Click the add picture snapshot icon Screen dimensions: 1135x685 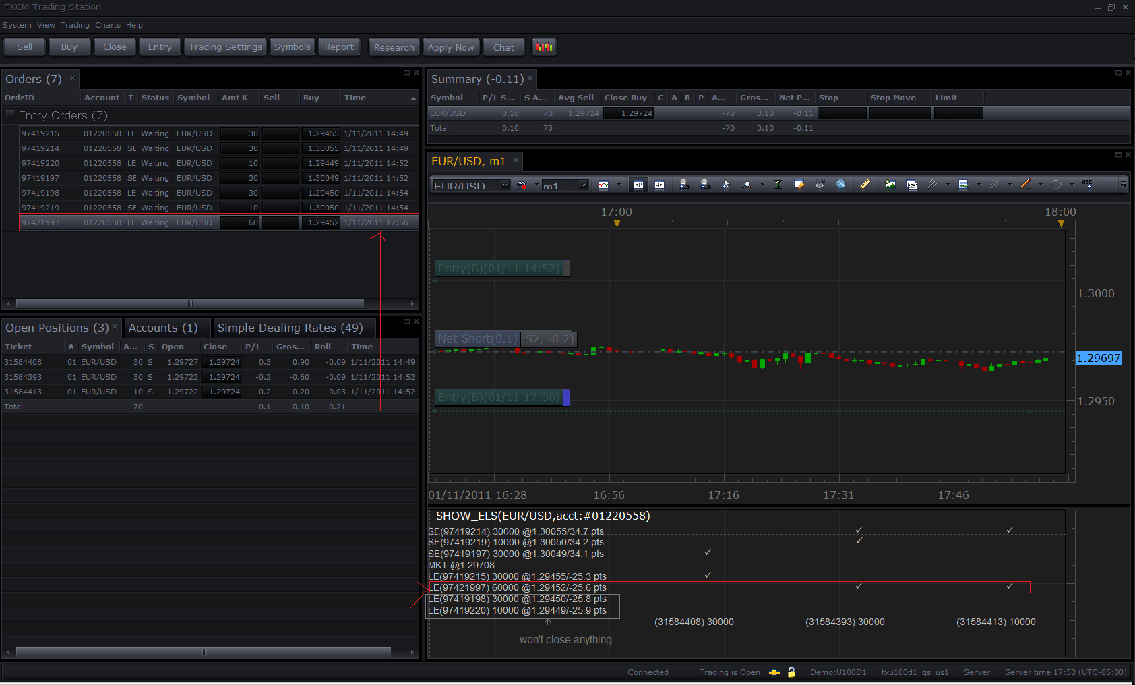pos(890,184)
